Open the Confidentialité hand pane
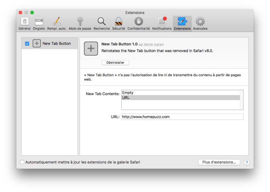Viewport: 270px width, 192px height. click(138, 24)
